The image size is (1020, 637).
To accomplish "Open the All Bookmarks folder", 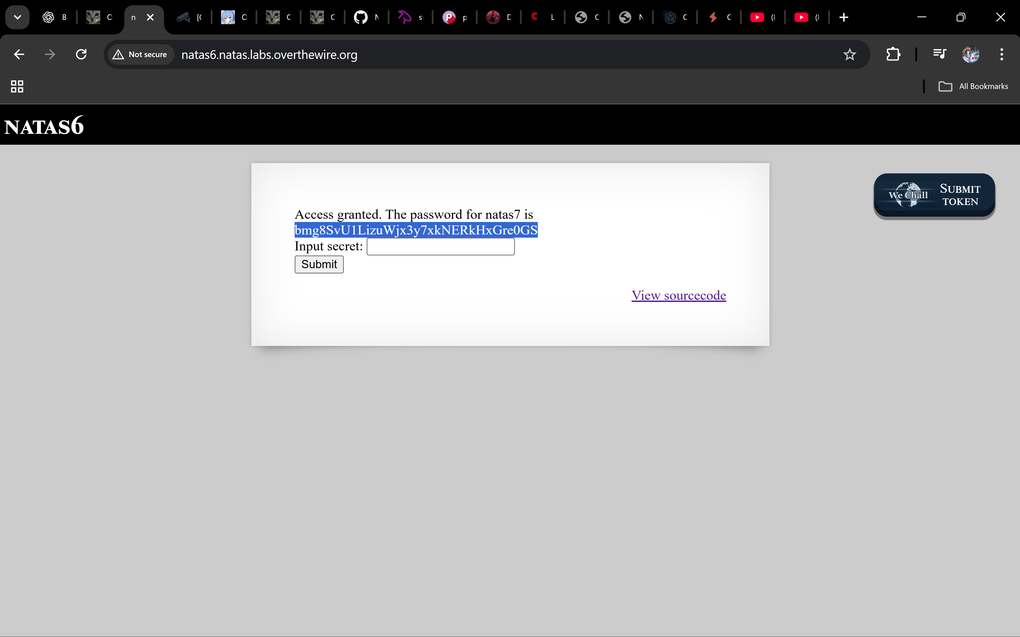I will (973, 86).
